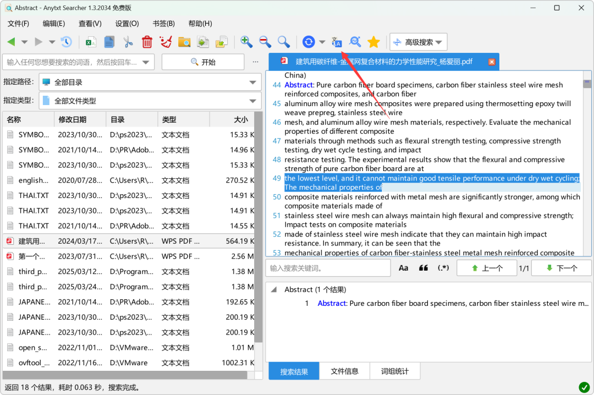
Task: Click the magnifier with chart icon
Action: coord(355,42)
